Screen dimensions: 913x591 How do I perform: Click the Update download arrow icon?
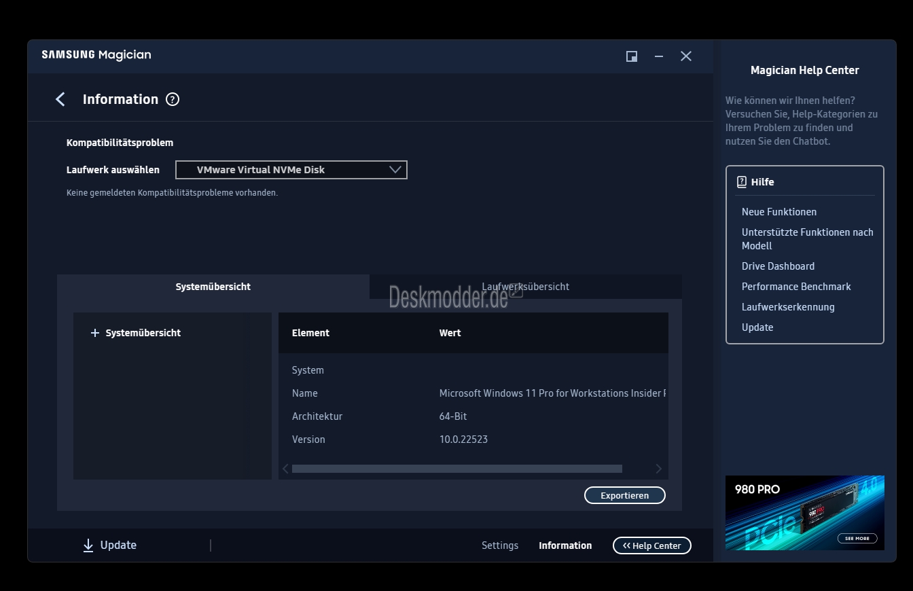point(88,545)
